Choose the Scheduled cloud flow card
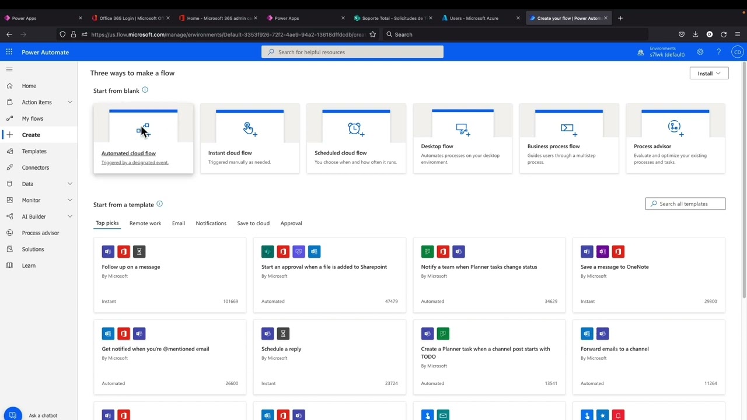Viewport: 747px width, 420px height. [x=356, y=139]
